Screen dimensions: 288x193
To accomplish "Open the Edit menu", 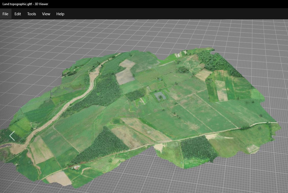I will pyautogui.click(x=18, y=14).
